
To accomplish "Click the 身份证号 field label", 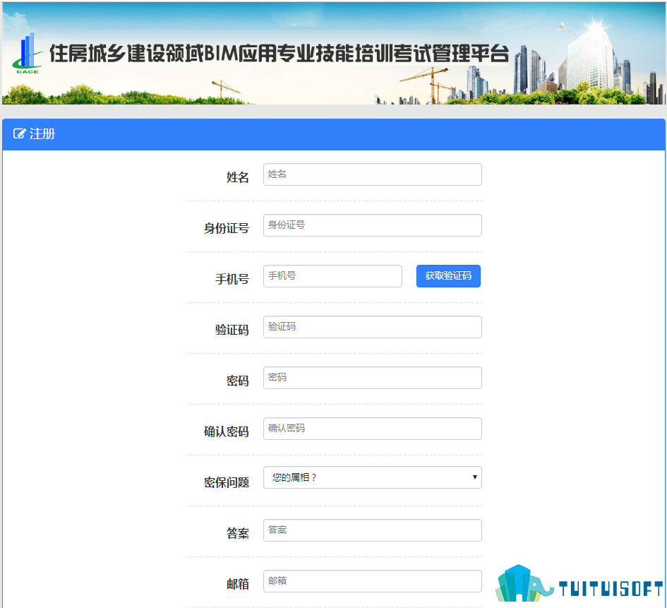I will (227, 228).
